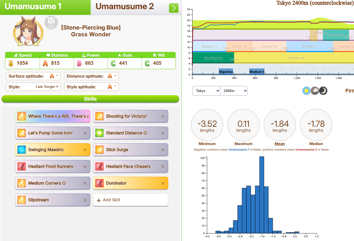354x241 pixels.
Task: Edit the Stamina stat value 815
Action: pyautogui.click(x=55, y=63)
